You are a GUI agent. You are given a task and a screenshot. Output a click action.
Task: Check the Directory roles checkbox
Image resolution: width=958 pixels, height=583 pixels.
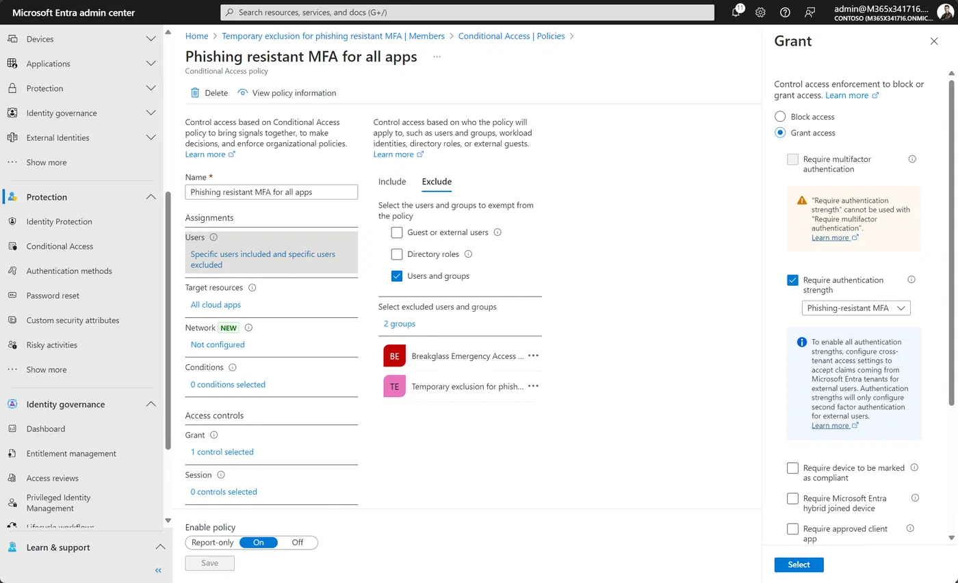click(x=397, y=254)
